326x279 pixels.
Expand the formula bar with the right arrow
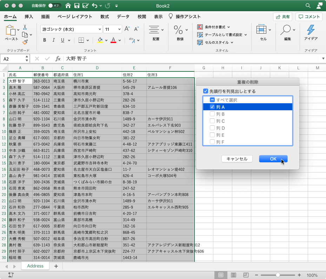tap(323, 58)
